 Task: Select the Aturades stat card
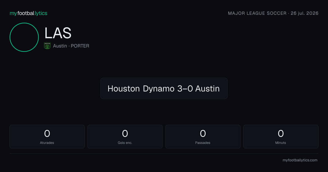point(47,137)
